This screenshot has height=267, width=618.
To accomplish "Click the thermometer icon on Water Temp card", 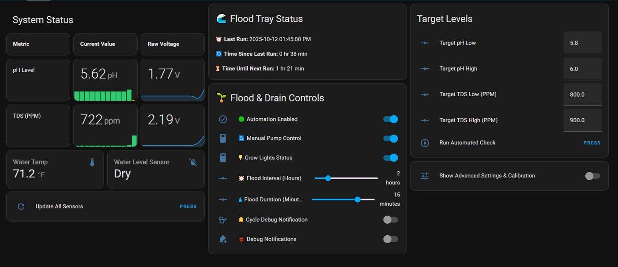I will click(x=92, y=162).
